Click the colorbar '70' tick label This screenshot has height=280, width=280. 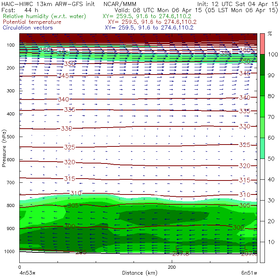pos(271,117)
